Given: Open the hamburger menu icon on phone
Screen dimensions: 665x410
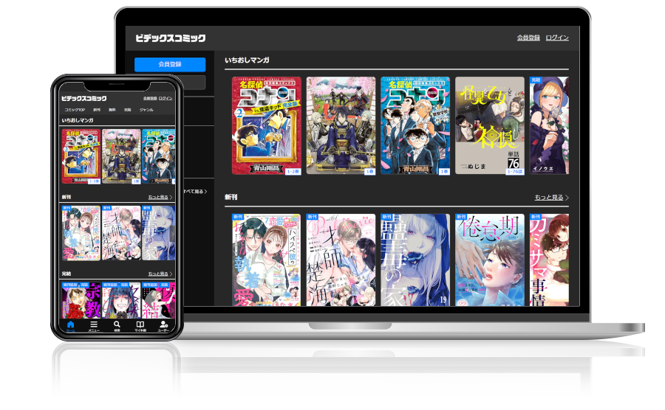Looking at the screenshot, I should pyautogui.click(x=94, y=324).
